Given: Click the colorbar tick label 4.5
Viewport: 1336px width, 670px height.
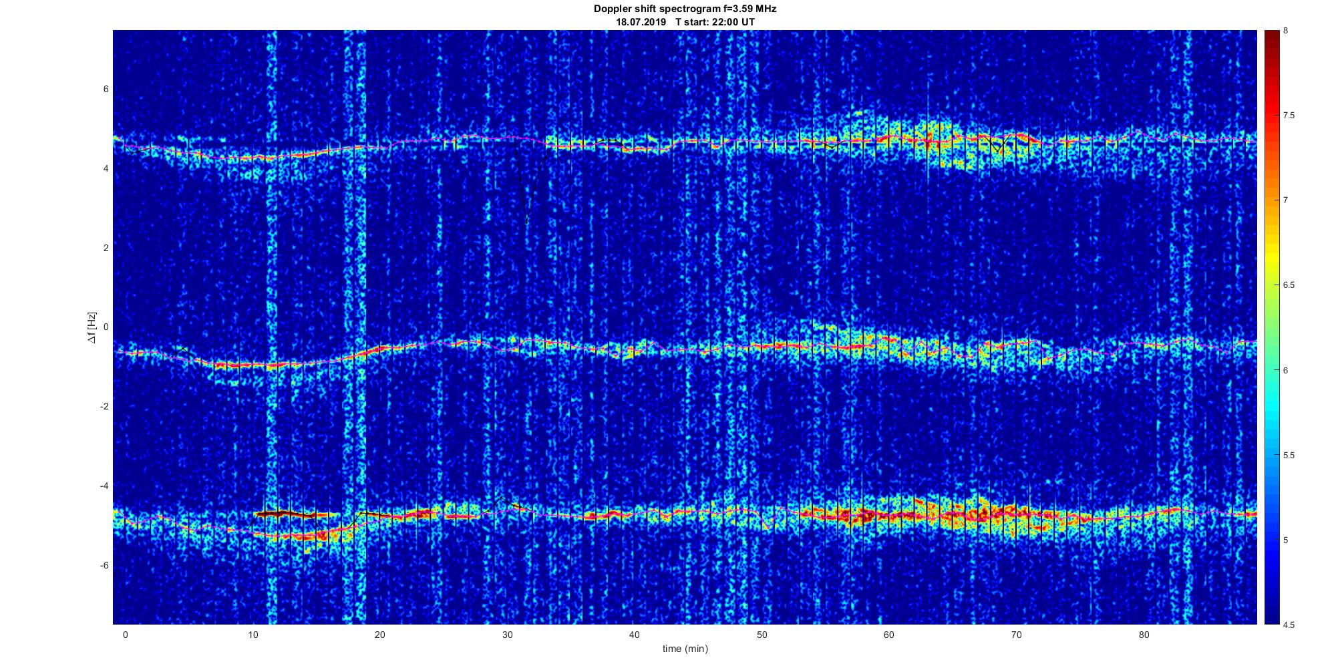Looking at the screenshot, I should 1289,625.
